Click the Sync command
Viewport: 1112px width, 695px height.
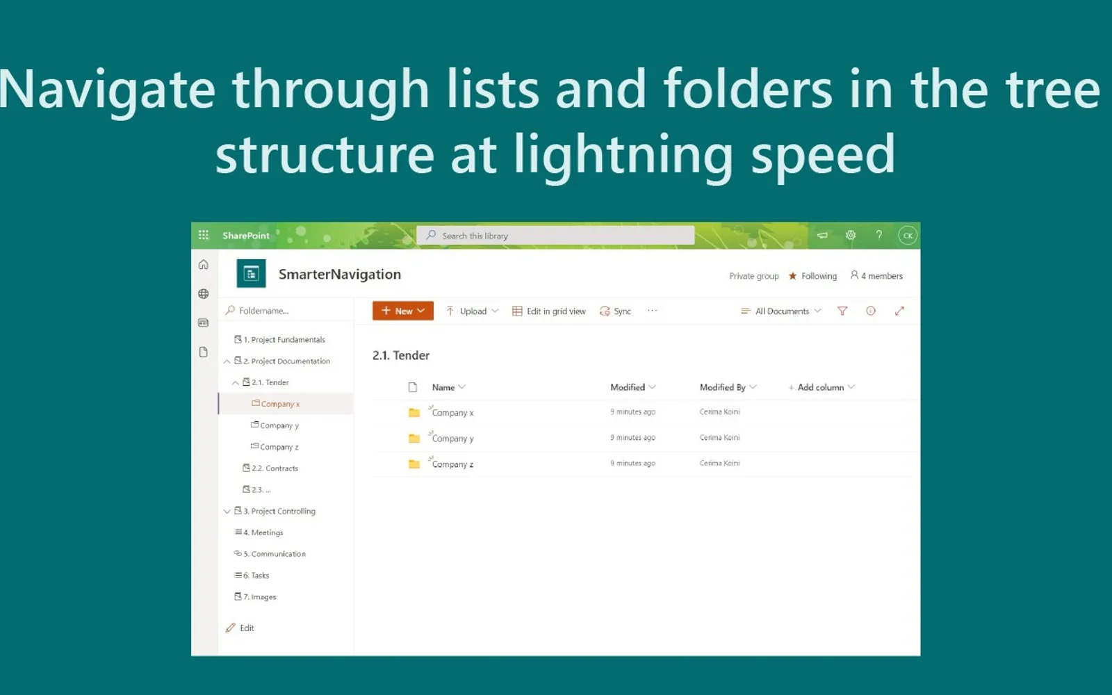click(x=616, y=311)
